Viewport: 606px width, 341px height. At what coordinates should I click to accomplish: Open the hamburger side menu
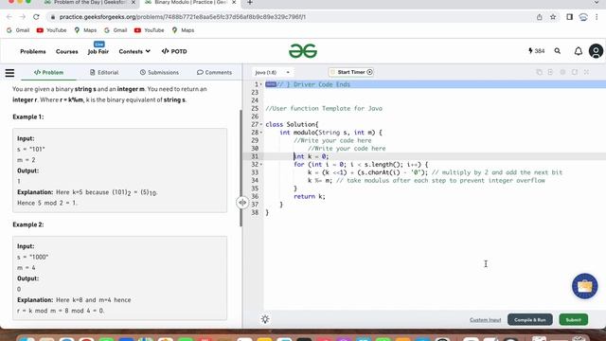(9, 73)
